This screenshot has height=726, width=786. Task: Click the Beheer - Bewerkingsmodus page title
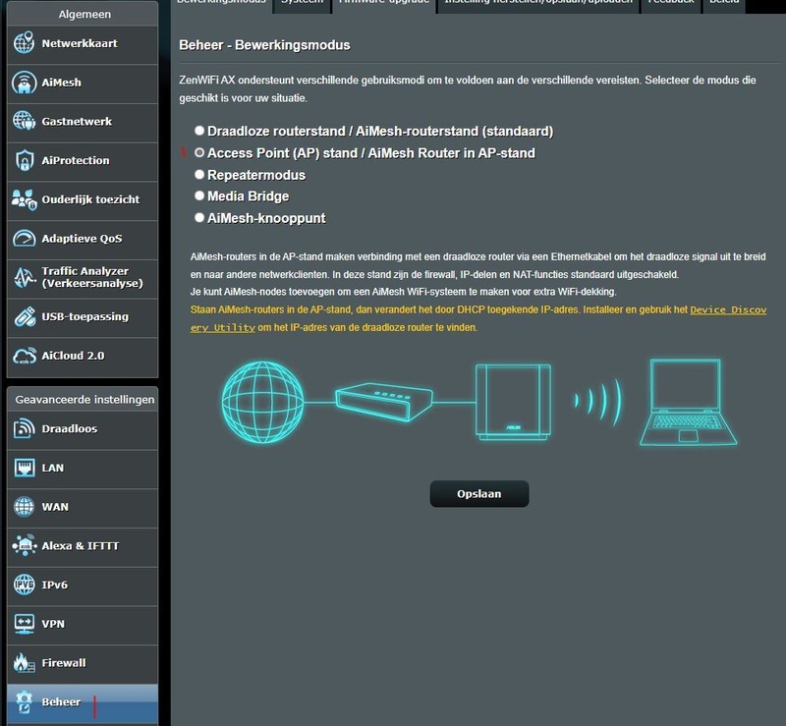(x=264, y=45)
